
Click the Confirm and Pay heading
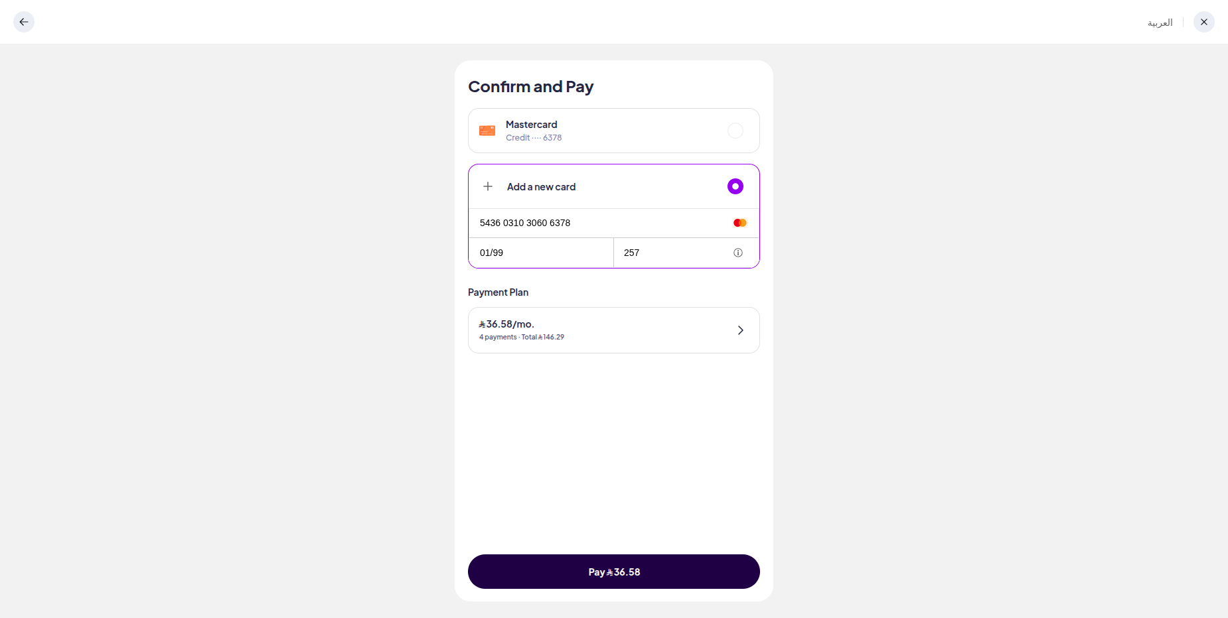pos(530,87)
